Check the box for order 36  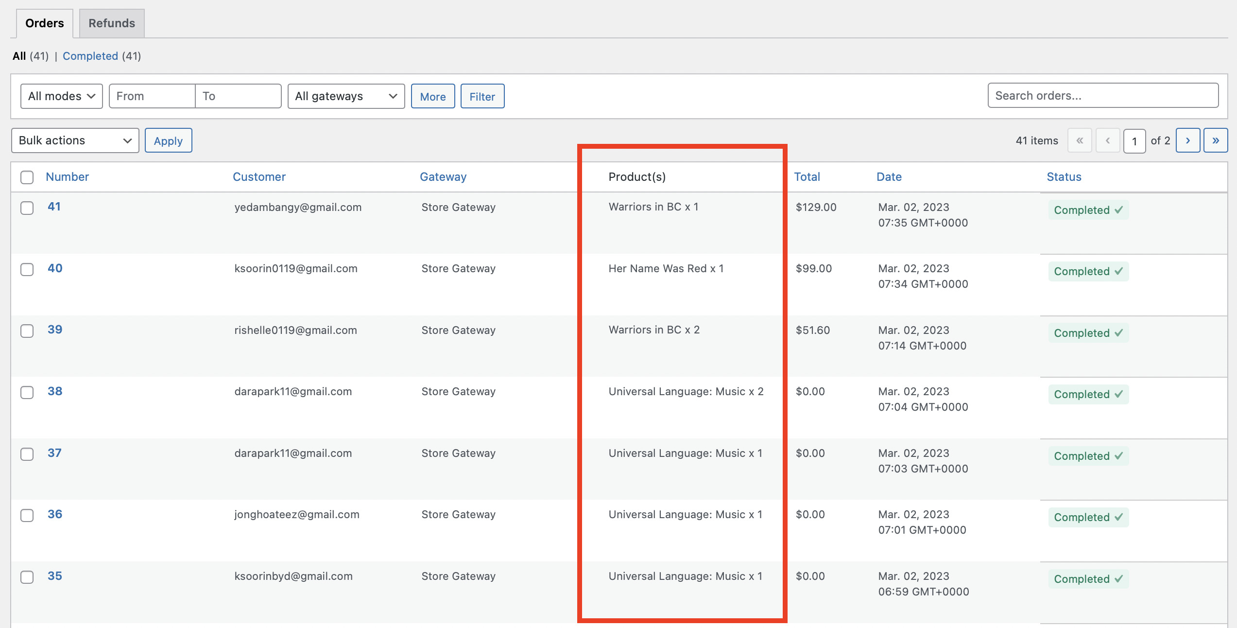[27, 515]
